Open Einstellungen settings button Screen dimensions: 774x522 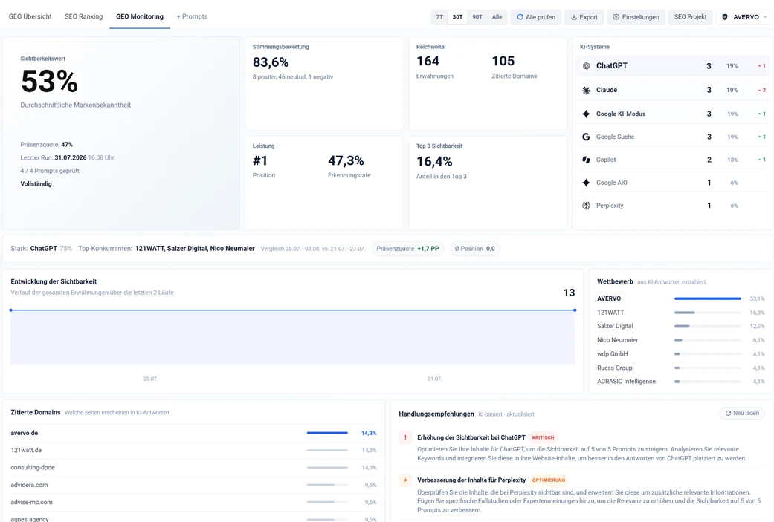coord(636,17)
